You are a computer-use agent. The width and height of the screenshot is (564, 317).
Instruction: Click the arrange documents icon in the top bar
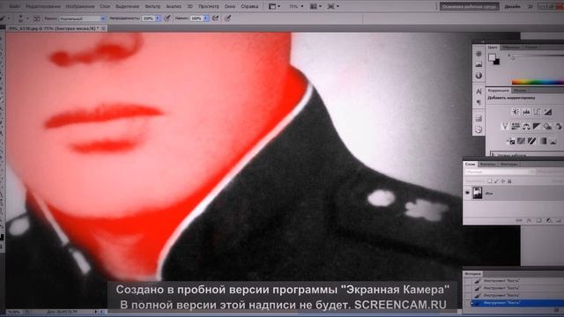314,6
